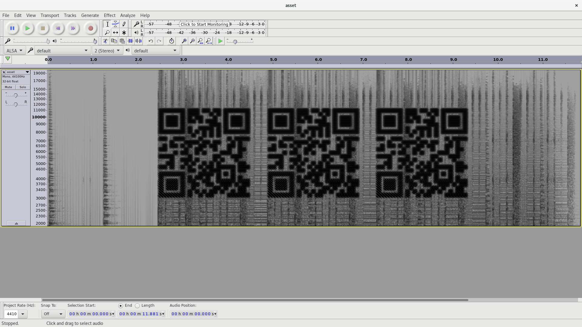
Task: Open Audio Position time format dropdown
Action: (216, 314)
